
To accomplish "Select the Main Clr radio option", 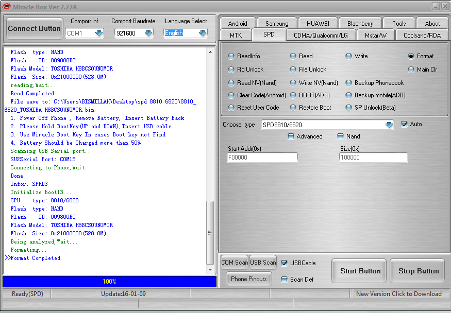I will click(422, 69).
